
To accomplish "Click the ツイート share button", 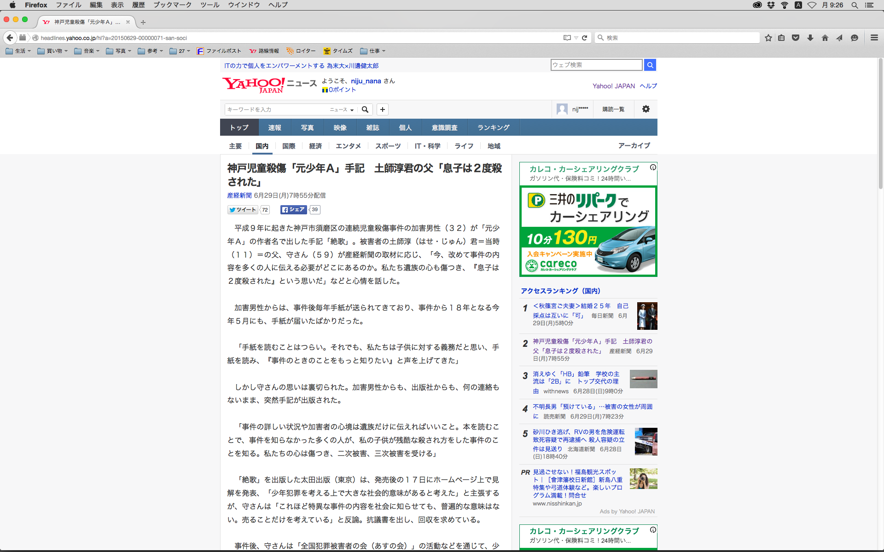I will tap(242, 210).
